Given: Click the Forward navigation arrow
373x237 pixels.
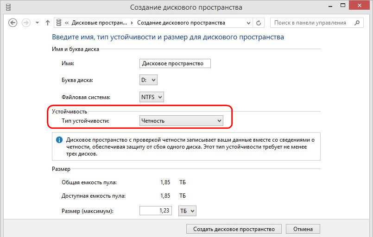Looking at the screenshot, I should (26, 23).
